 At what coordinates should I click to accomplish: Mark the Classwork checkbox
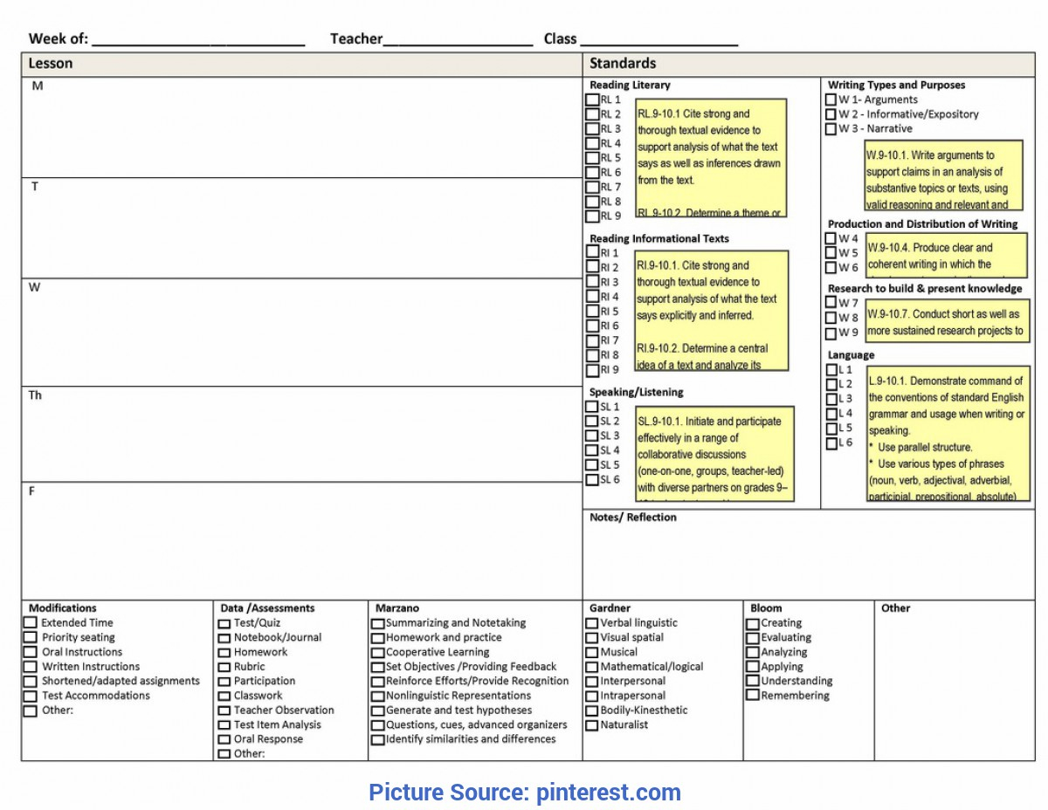(224, 697)
